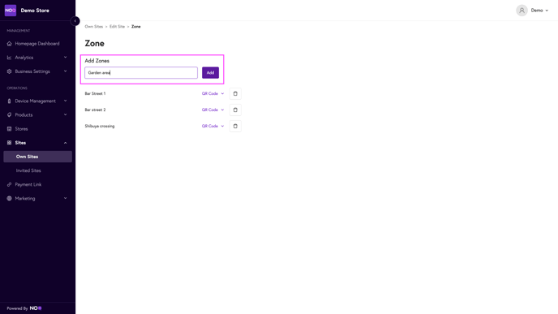
Task: Delete the Bar street 2 zone
Action: pyautogui.click(x=235, y=110)
